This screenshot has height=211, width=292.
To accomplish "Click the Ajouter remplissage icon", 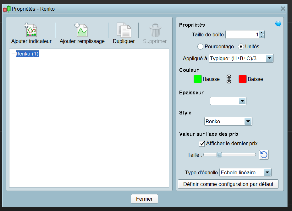I will [x=81, y=30].
